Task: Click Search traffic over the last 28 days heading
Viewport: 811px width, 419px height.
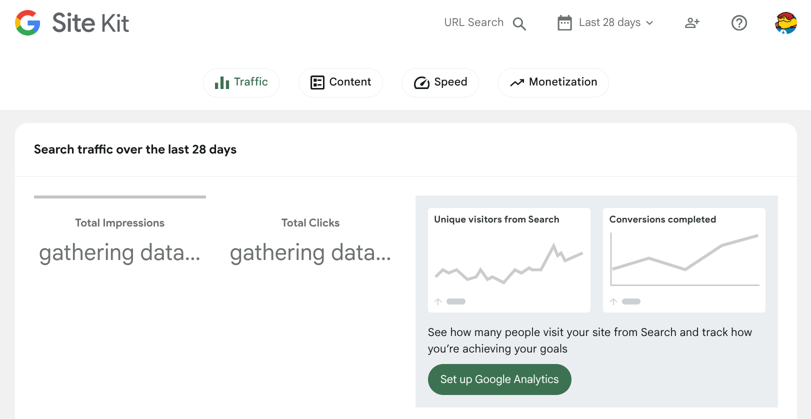Action: (135, 149)
